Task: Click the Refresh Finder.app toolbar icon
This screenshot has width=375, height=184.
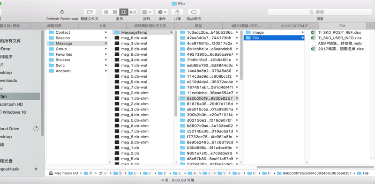Action: 62,12
